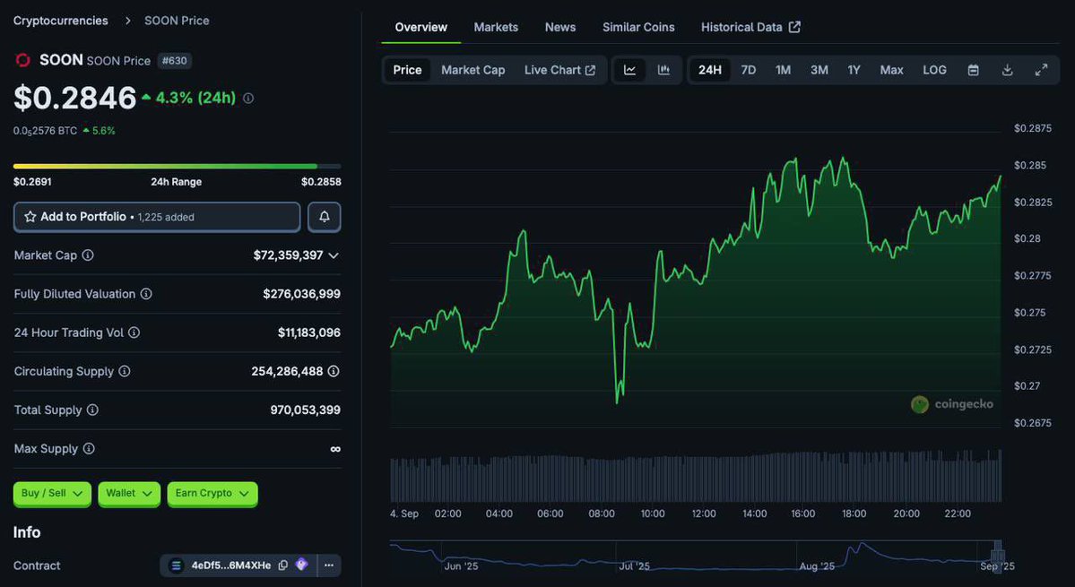
Task: Click the Fully Diluted Valuation info icon
Action: [x=146, y=294]
